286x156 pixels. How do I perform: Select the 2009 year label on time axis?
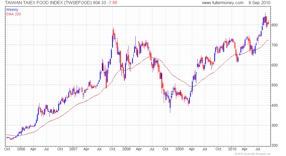tap(179, 149)
